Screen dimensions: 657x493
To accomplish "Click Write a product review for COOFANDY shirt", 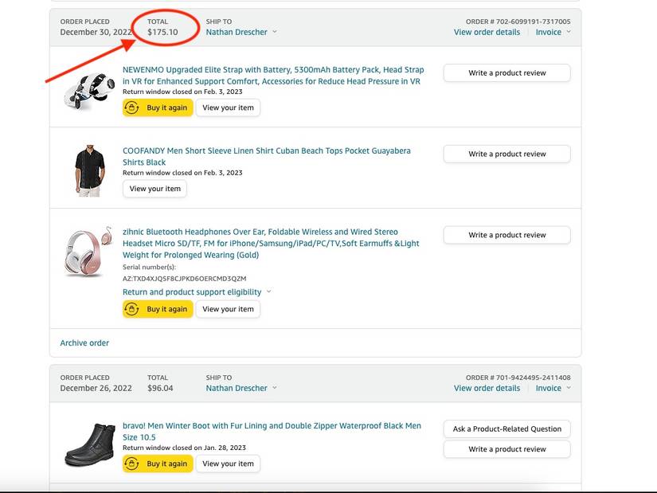I will (506, 154).
